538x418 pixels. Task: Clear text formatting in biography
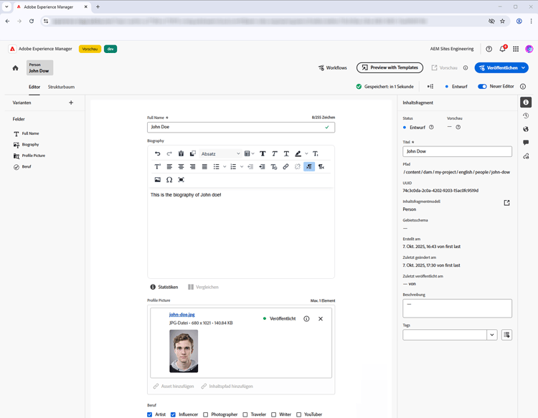274,166
